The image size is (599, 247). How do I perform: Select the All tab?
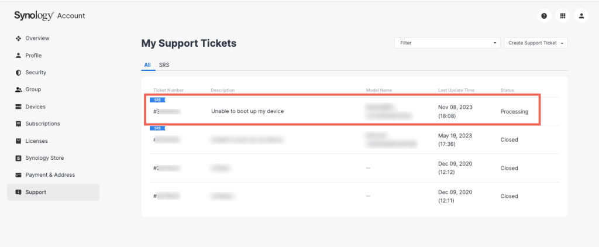click(147, 65)
